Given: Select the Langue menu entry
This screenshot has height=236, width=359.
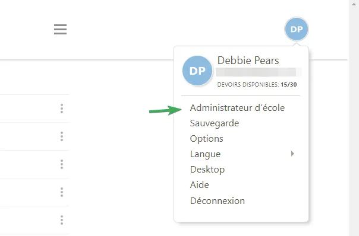Looking at the screenshot, I should pos(205,154).
